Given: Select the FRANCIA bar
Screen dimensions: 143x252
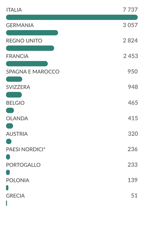Looking at the screenshot, I should (27, 64).
